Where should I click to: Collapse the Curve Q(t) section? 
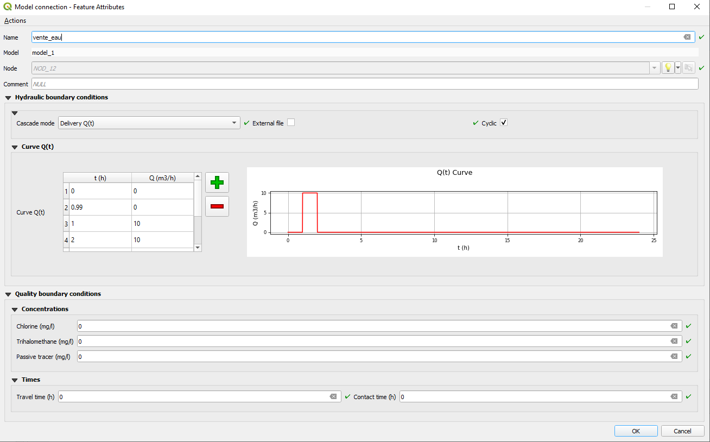[15, 147]
